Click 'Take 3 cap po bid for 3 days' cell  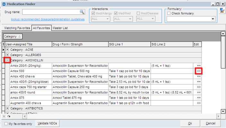pyautogui.click(x=129, y=87)
